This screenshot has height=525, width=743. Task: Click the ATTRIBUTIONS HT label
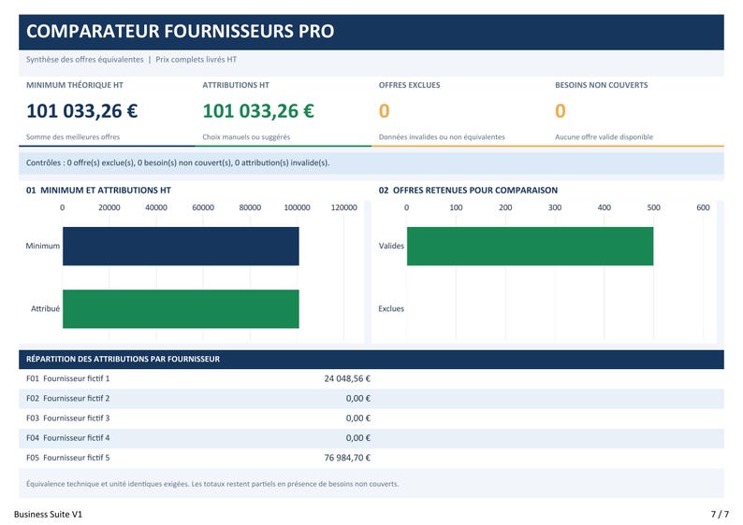tap(236, 85)
